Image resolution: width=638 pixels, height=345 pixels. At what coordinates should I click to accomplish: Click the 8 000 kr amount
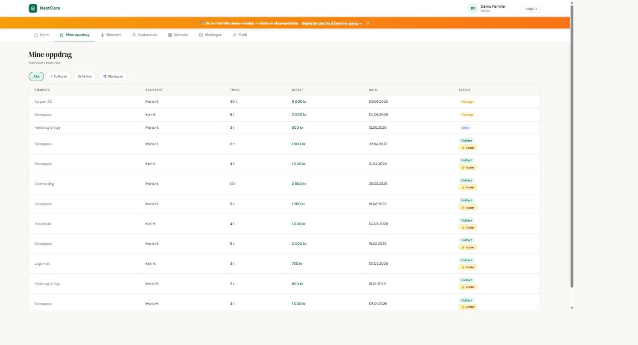pos(299,102)
